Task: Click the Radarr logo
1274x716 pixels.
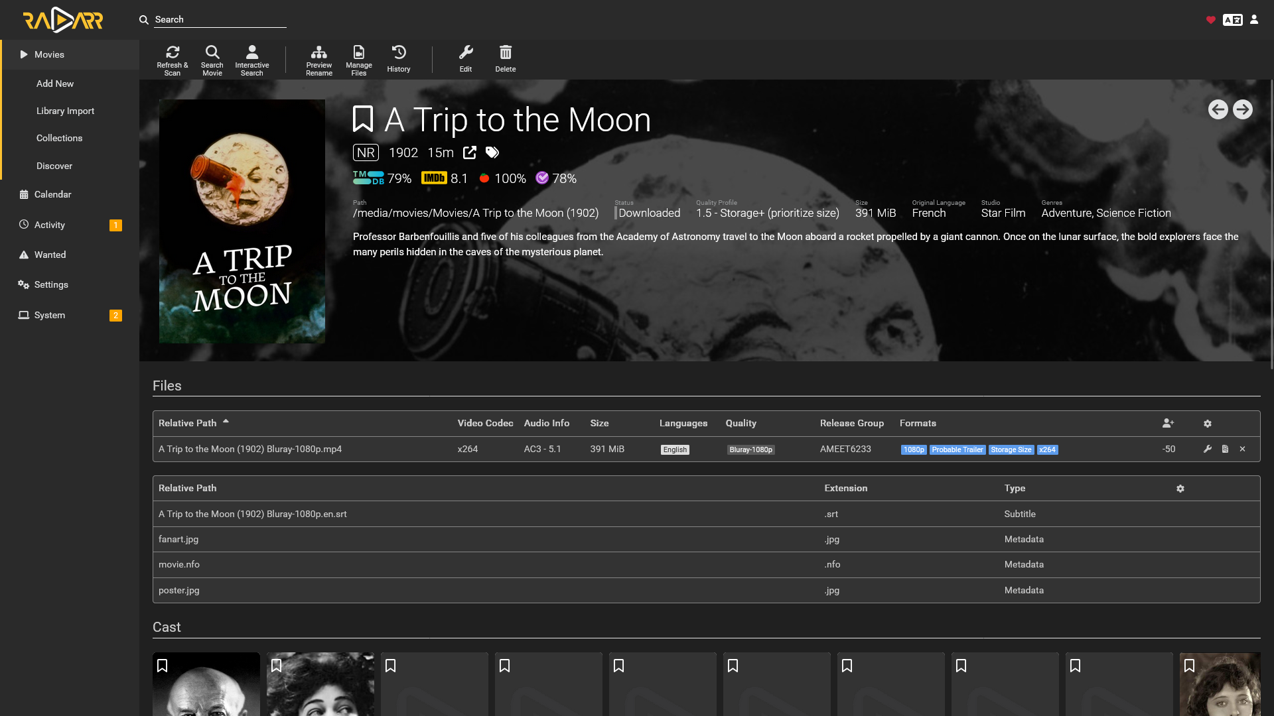Action: tap(63, 20)
